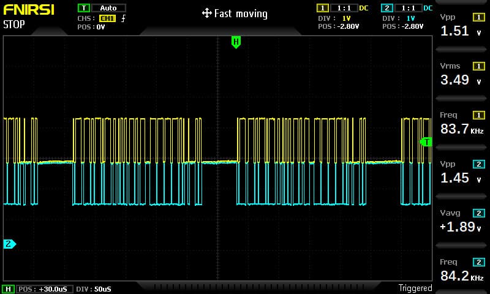Open the channel 1 probe ratio 1:1
The width and height of the screenshot is (490, 294).
[344, 8]
